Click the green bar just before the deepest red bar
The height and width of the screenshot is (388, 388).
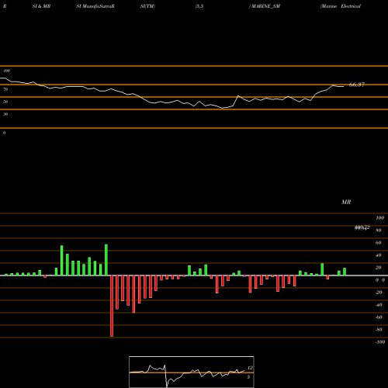106,260
